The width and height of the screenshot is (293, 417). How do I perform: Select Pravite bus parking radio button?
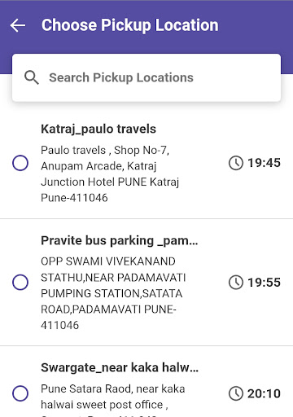coord(20,282)
